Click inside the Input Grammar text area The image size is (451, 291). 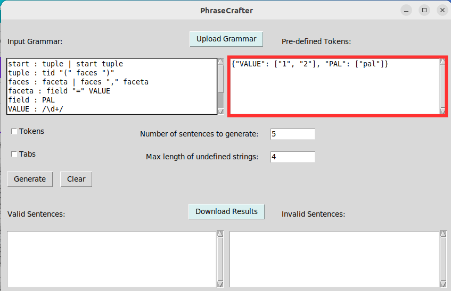click(x=112, y=86)
